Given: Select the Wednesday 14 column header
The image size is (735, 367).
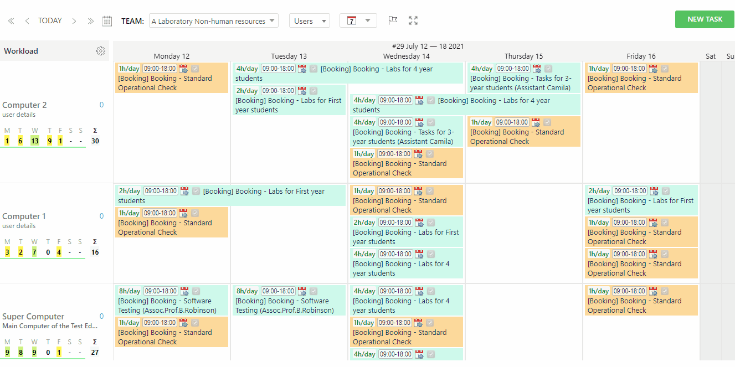Looking at the screenshot, I should tap(406, 56).
